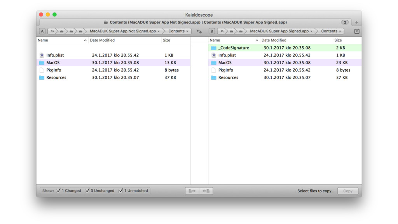Select Info.plist file icon in left pane
The width and height of the screenshot is (398, 224).
click(42, 55)
